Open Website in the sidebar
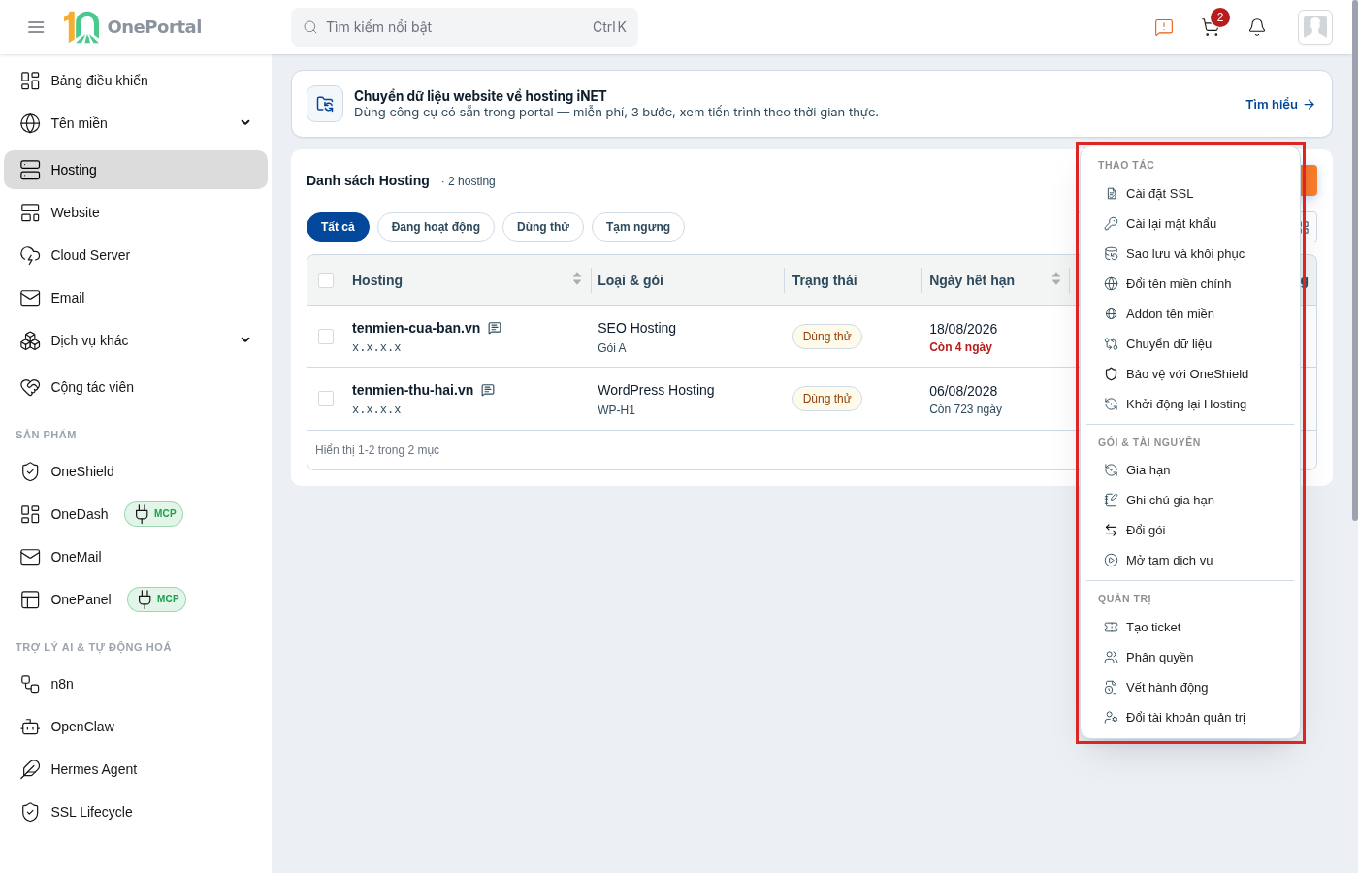This screenshot has height=873, width=1358. tap(136, 212)
